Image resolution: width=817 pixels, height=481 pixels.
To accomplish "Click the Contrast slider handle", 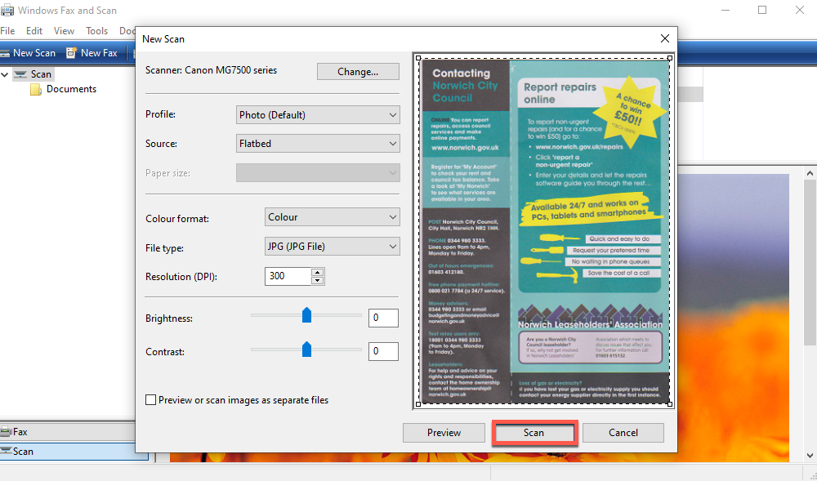I will coord(307,349).
